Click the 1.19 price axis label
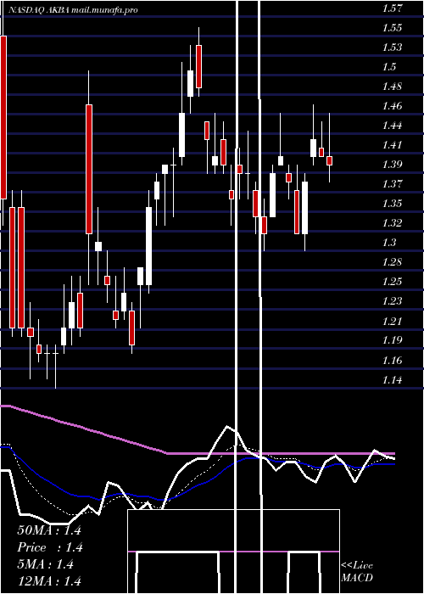424x594 pixels. 392,340
